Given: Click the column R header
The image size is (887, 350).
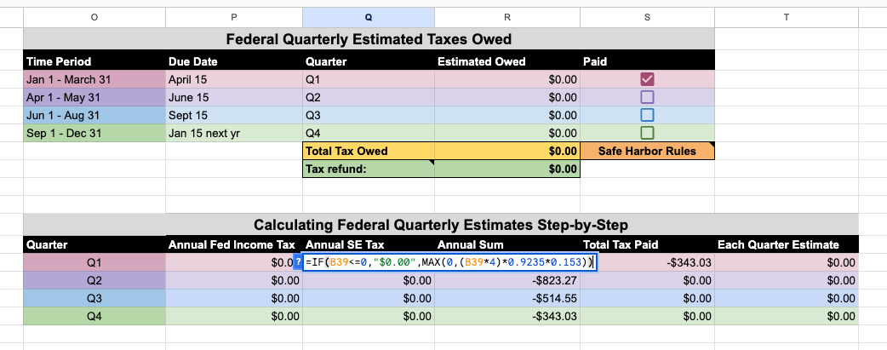Looking at the screenshot, I should point(507,15).
